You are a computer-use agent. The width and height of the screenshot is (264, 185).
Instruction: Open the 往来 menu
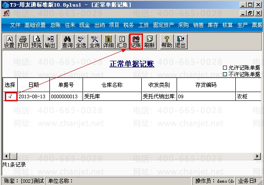click(70, 25)
